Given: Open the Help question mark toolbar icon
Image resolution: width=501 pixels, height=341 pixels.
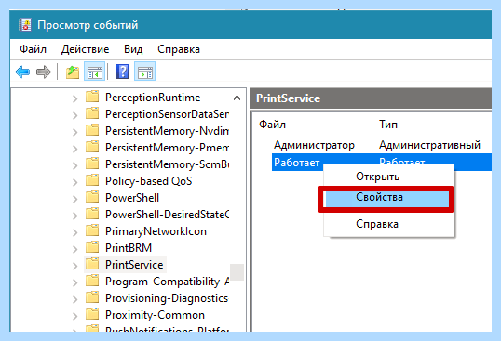Looking at the screenshot, I should pos(122,72).
